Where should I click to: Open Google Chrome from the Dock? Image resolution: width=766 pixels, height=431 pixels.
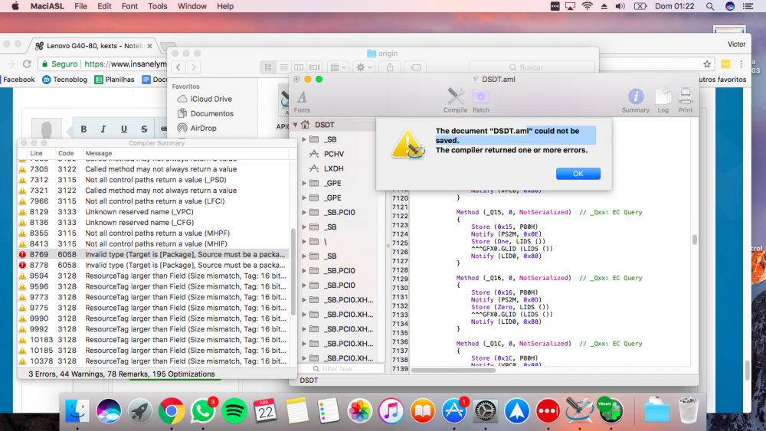click(x=171, y=410)
